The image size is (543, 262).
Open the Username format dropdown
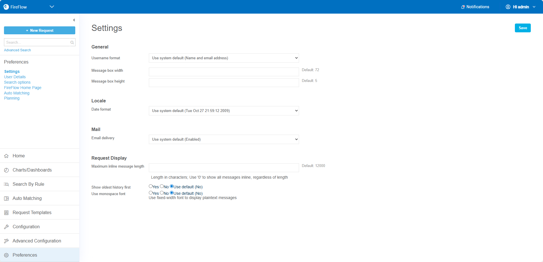pos(224,58)
